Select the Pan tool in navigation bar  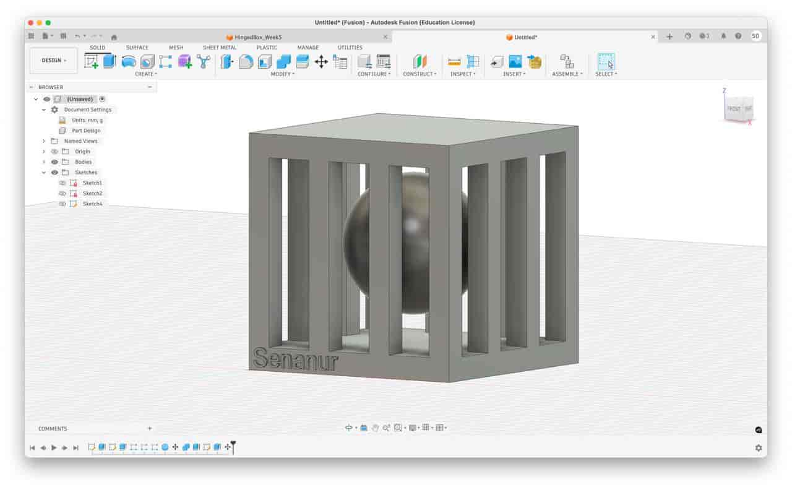[x=375, y=428]
